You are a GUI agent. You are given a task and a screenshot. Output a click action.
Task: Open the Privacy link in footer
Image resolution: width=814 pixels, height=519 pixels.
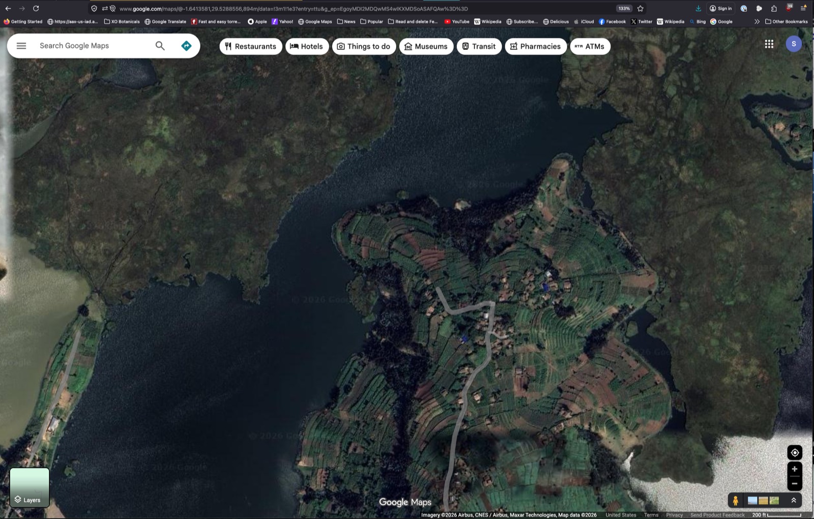tap(674, 514)
